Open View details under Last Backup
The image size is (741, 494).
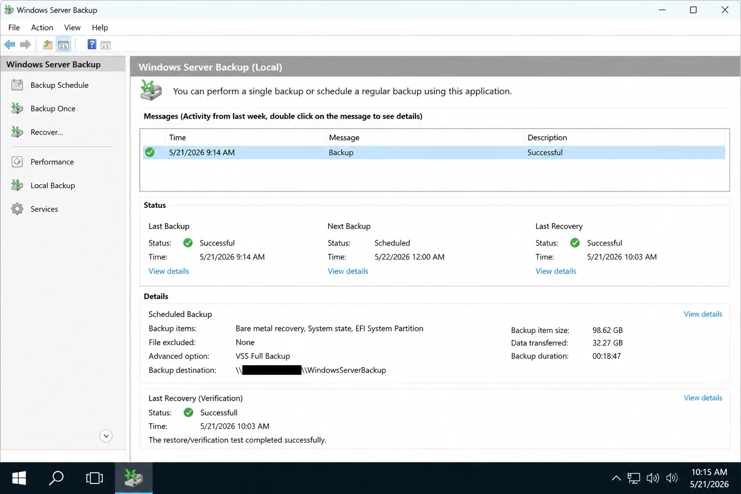[x=169, y=271]
